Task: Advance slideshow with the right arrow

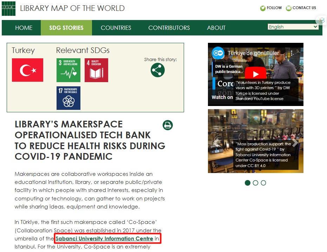Action: coord(295,143)
